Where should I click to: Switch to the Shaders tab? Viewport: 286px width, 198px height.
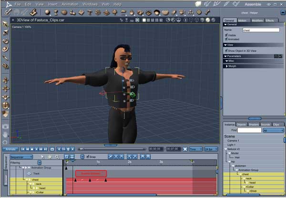pyautogui.click(x=253, y=124)
